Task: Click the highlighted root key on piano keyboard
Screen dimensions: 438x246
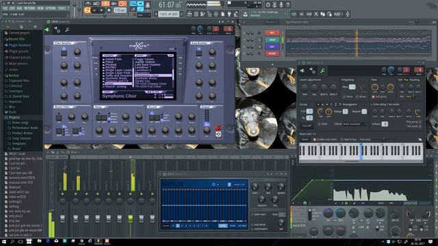Action: (x=361, y=152)
